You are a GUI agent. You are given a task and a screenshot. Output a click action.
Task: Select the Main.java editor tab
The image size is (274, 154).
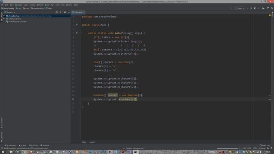click(78, 12)
